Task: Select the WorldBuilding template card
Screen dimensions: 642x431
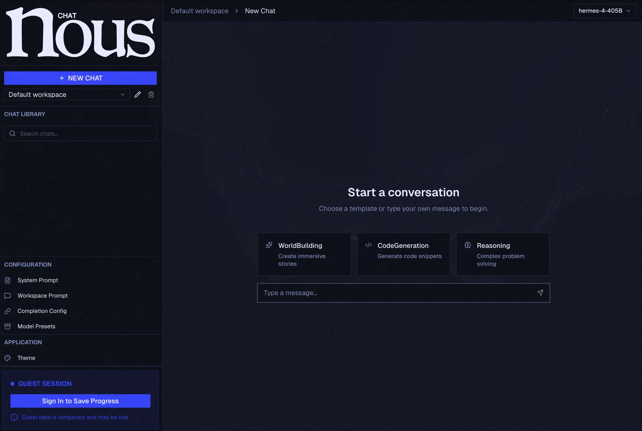Action: [304, 254]
